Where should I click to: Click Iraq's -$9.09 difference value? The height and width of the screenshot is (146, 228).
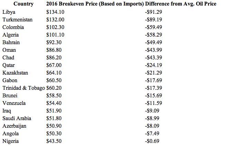[152, 111]
